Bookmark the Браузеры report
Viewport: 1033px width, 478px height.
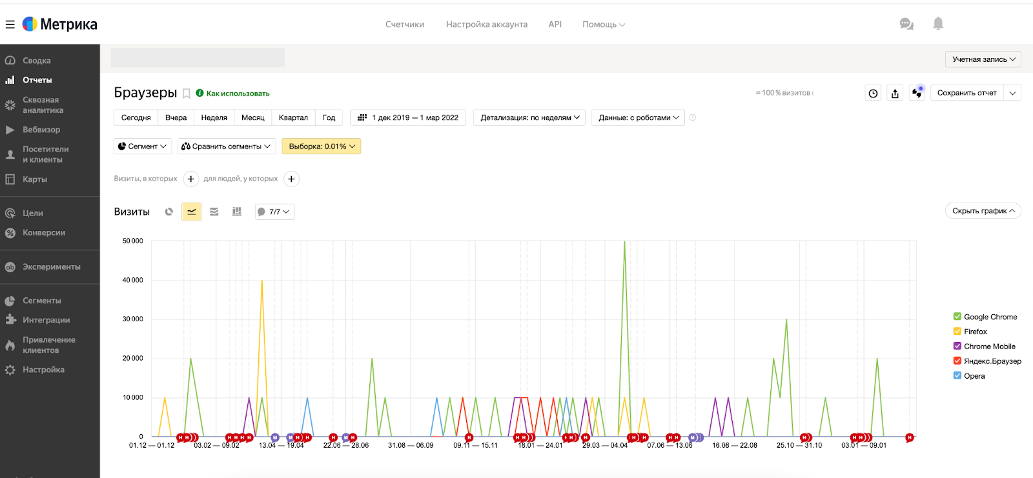tap(187, 94)
